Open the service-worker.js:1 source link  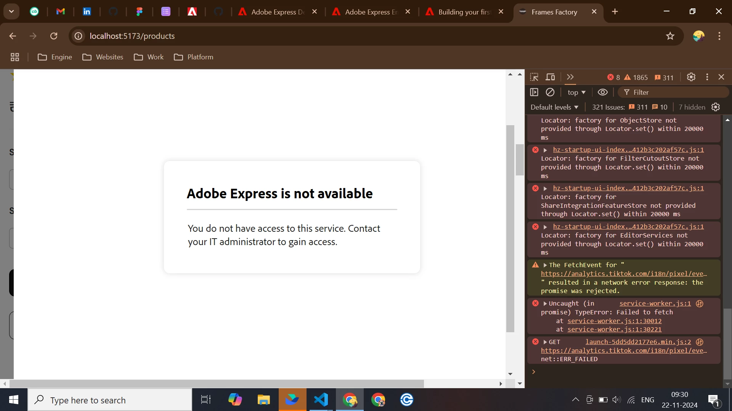tap(655, 304)
